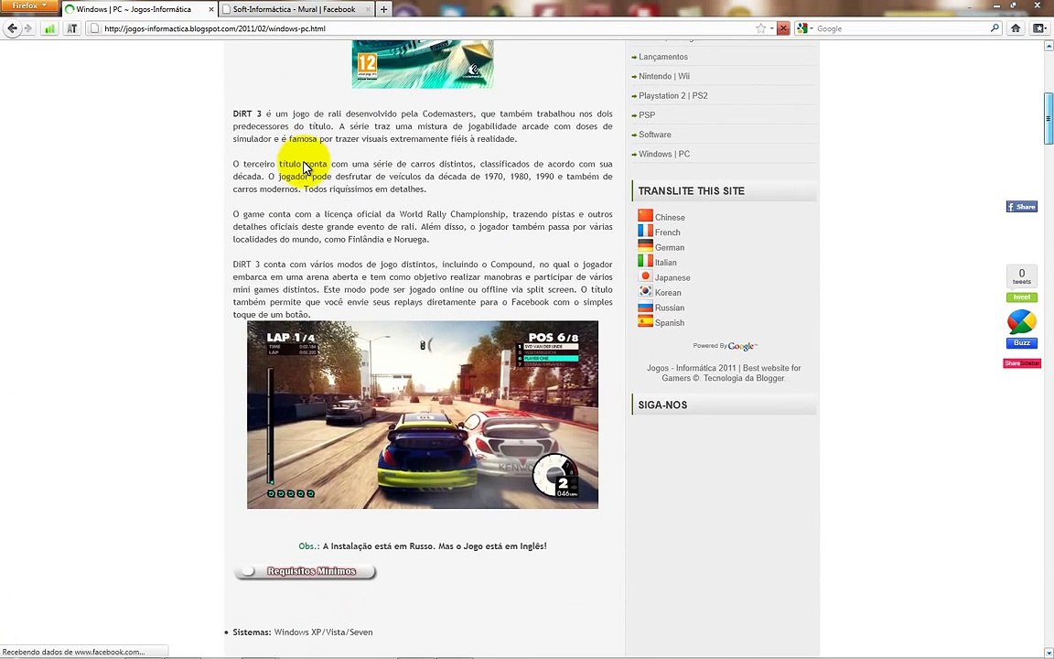The image size is (1054, 659).
Task: Open the DiRT 3 gameplay screenshot
Action: click(x=422, y=415)
